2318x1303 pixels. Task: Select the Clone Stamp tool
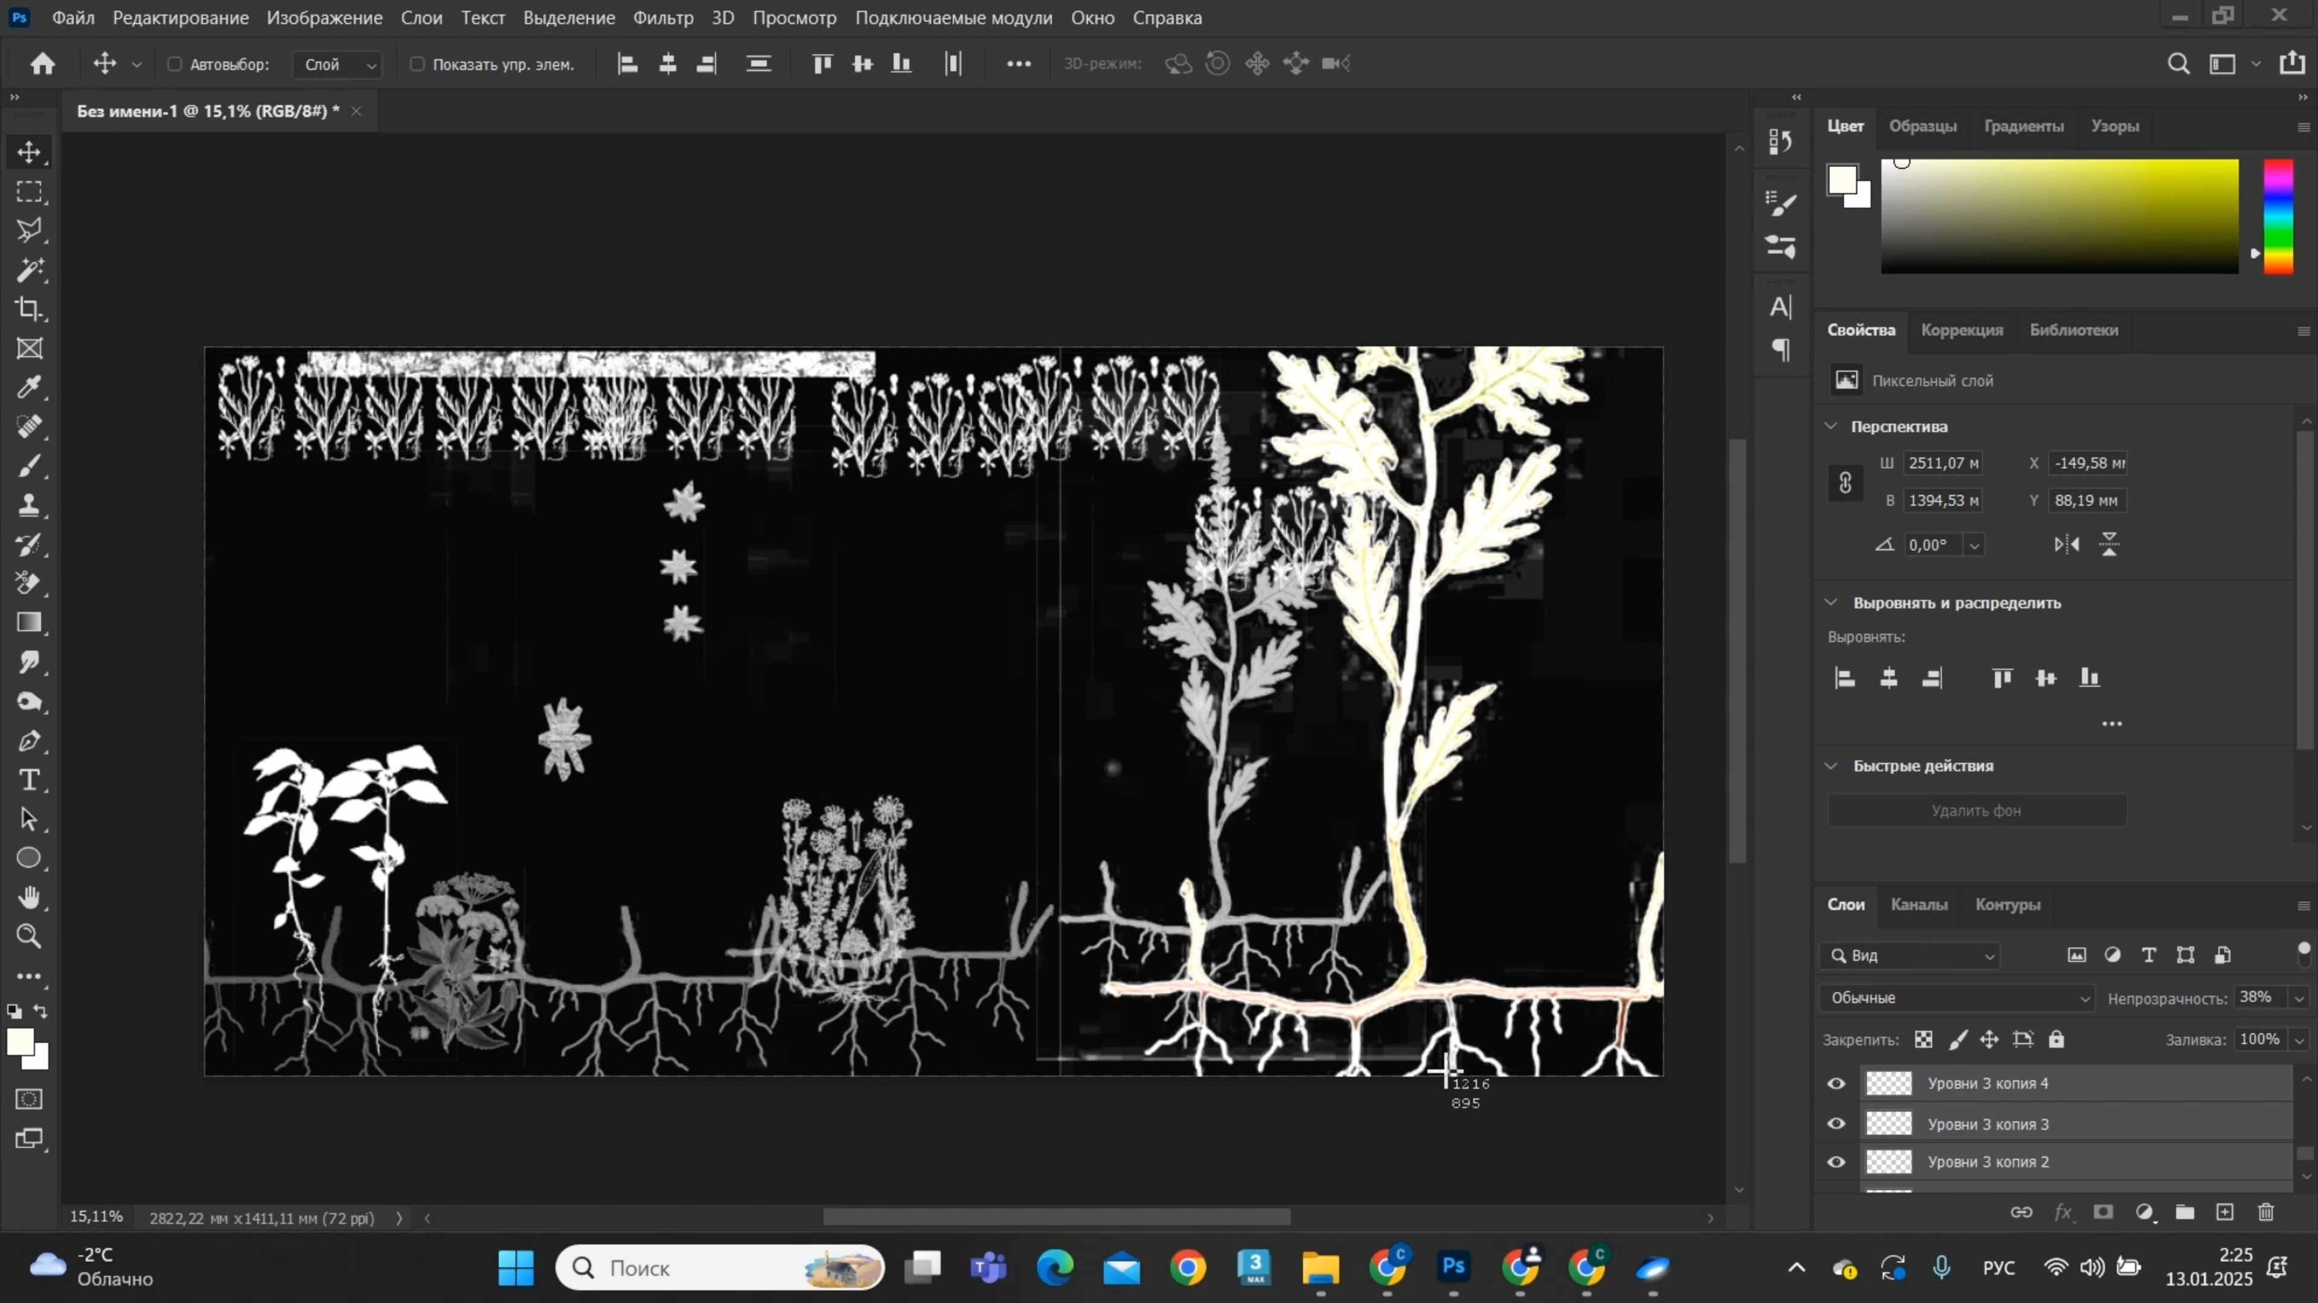(x=29, y=505)
